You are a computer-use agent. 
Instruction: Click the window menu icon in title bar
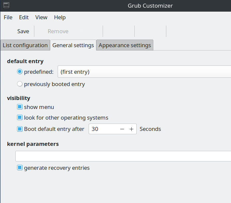click(6, 6)
